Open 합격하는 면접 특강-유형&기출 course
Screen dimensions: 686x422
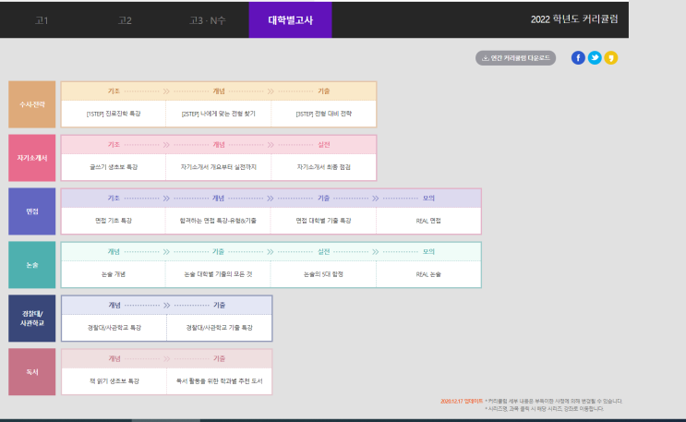tap(218, 221)
